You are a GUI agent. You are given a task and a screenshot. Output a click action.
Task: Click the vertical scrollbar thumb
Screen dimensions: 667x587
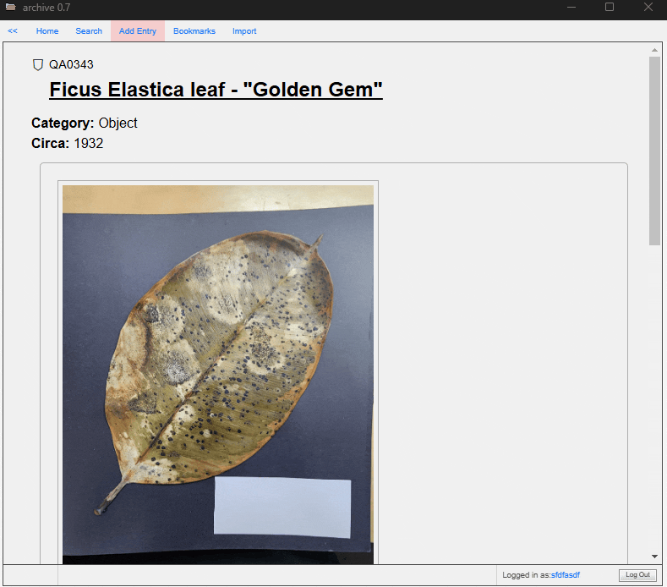coord(654,151)
